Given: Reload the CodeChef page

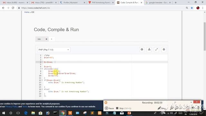Looking at the screenshot, I should click(x=13, y=8).
